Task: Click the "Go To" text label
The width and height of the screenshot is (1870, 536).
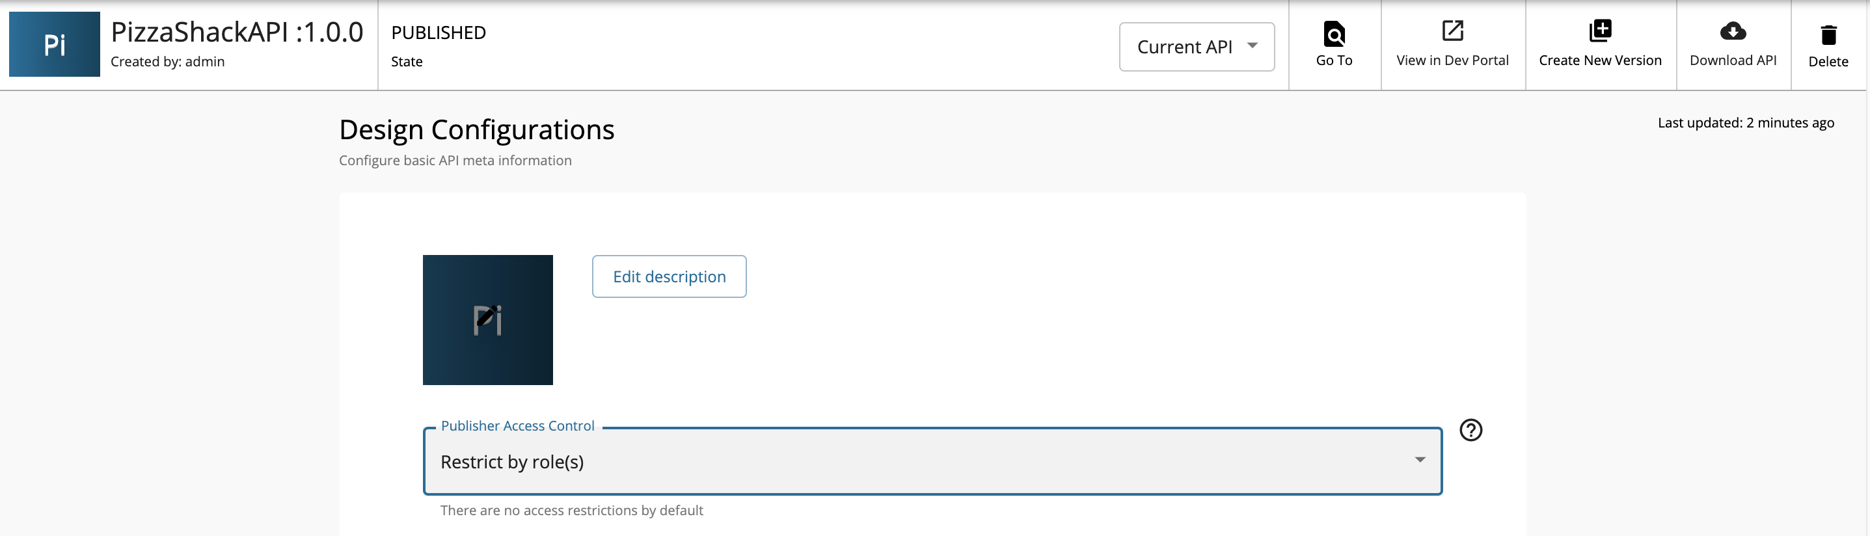Action: tap(1335, 60)
